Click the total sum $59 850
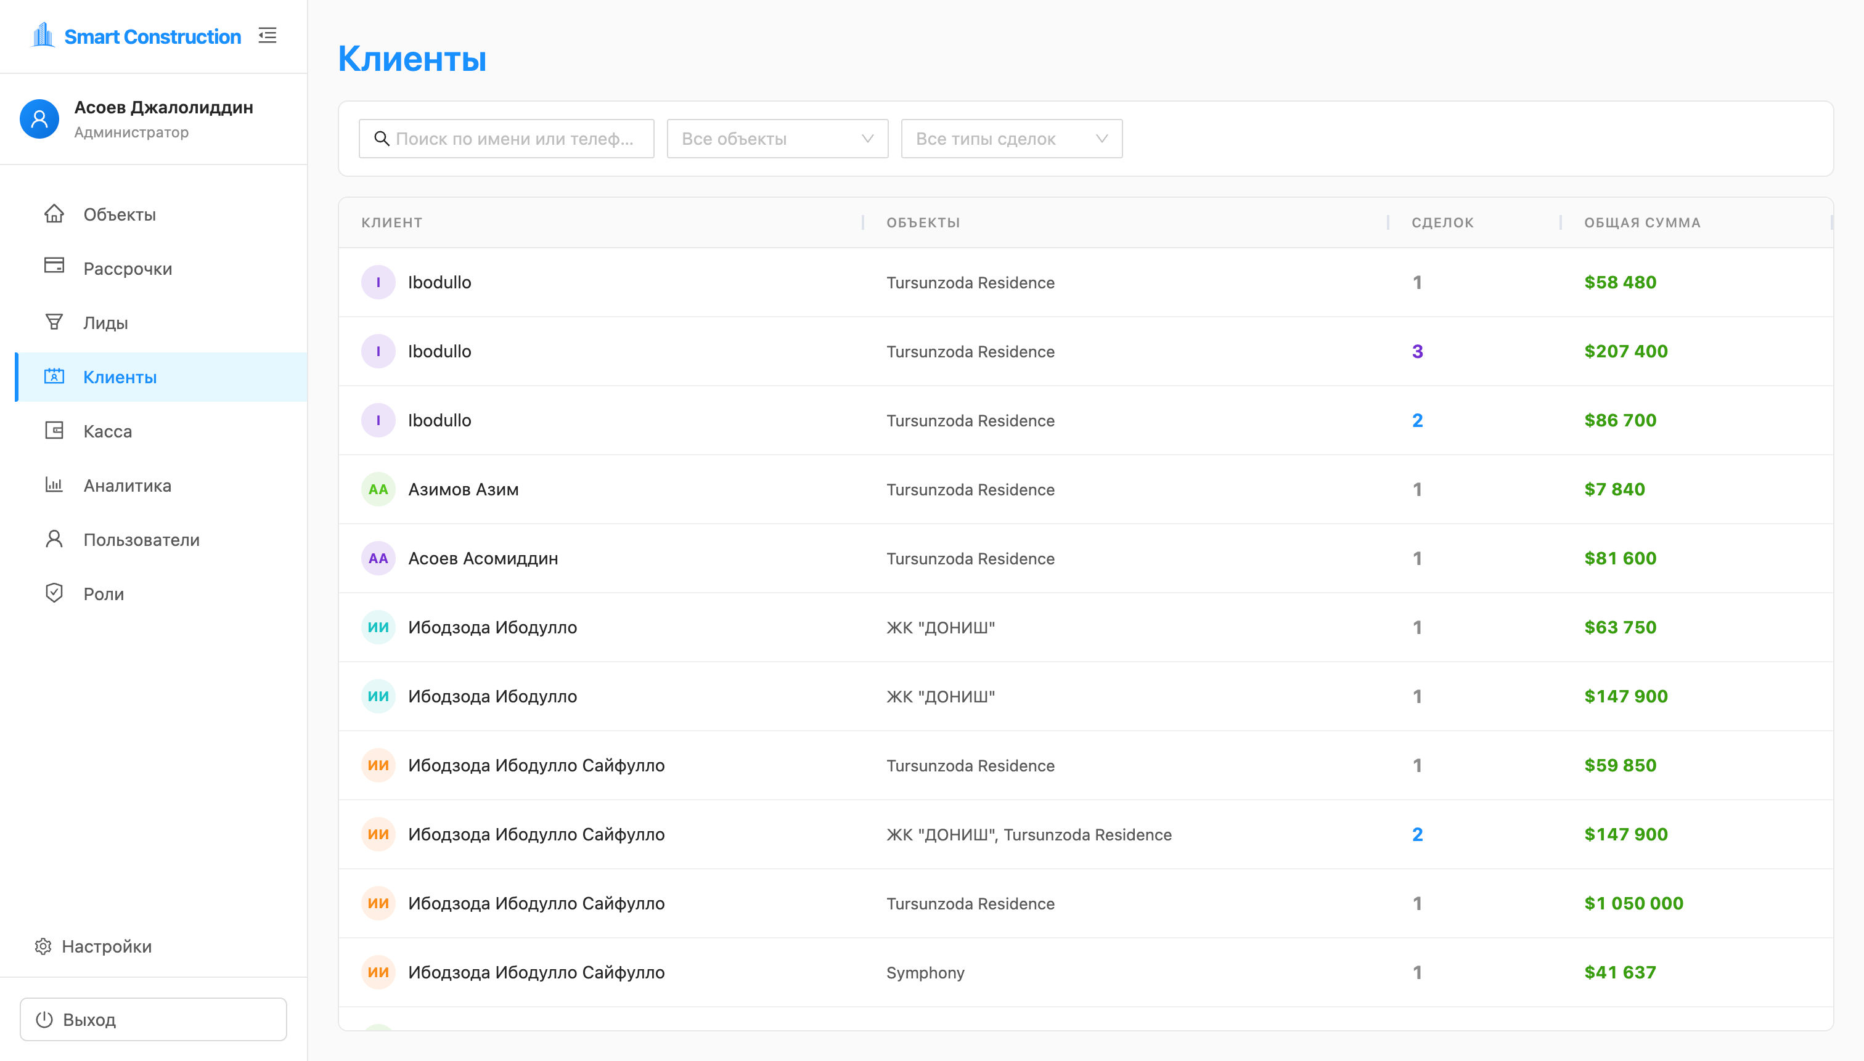Image resolution: width=1864 pixels, height=1061 pixels. point(1620,765)
